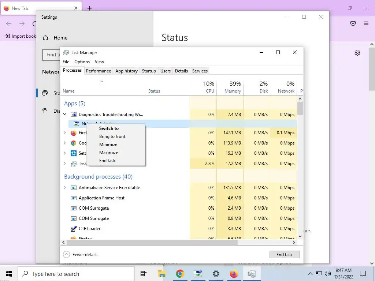
Task: Click the Diagnostics Troubleshooting Wizard process icon
Action: (x=74, y=115)
